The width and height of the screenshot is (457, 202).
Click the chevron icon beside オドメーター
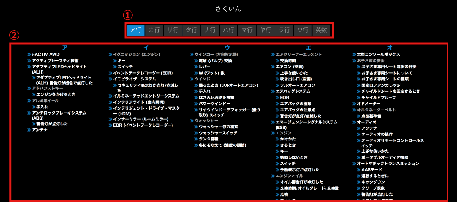[354, 104]
